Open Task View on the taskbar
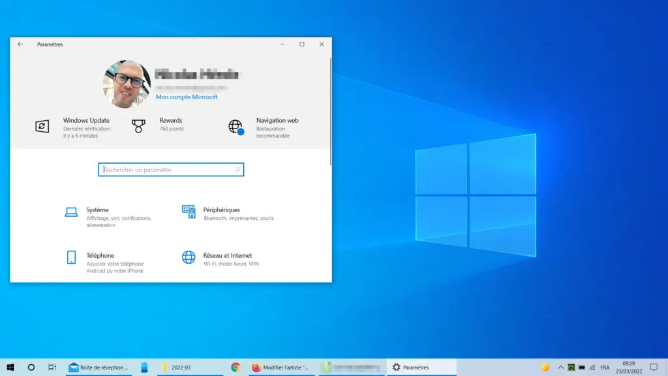 pos(52,367)
